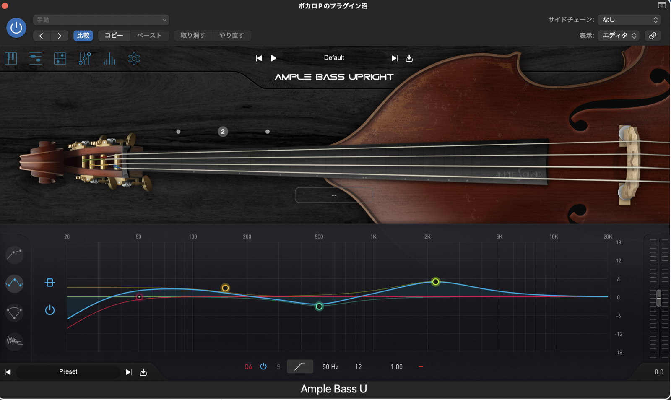Select the orange EQ node near 150 Hz

[225, 288]
